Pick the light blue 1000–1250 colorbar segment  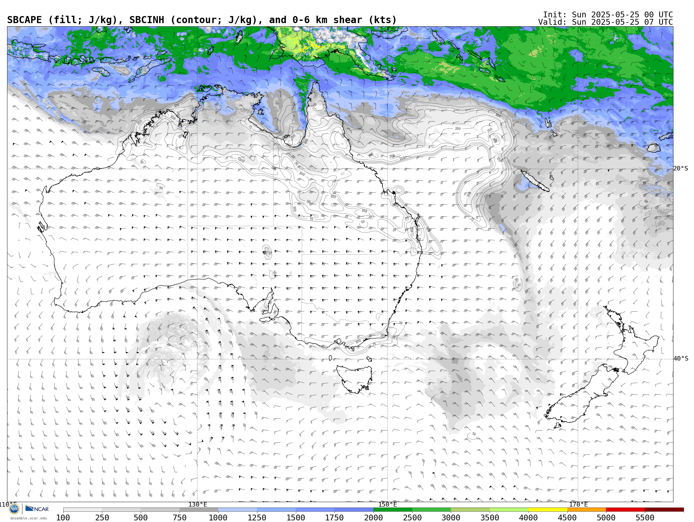[x=237, y=510]
